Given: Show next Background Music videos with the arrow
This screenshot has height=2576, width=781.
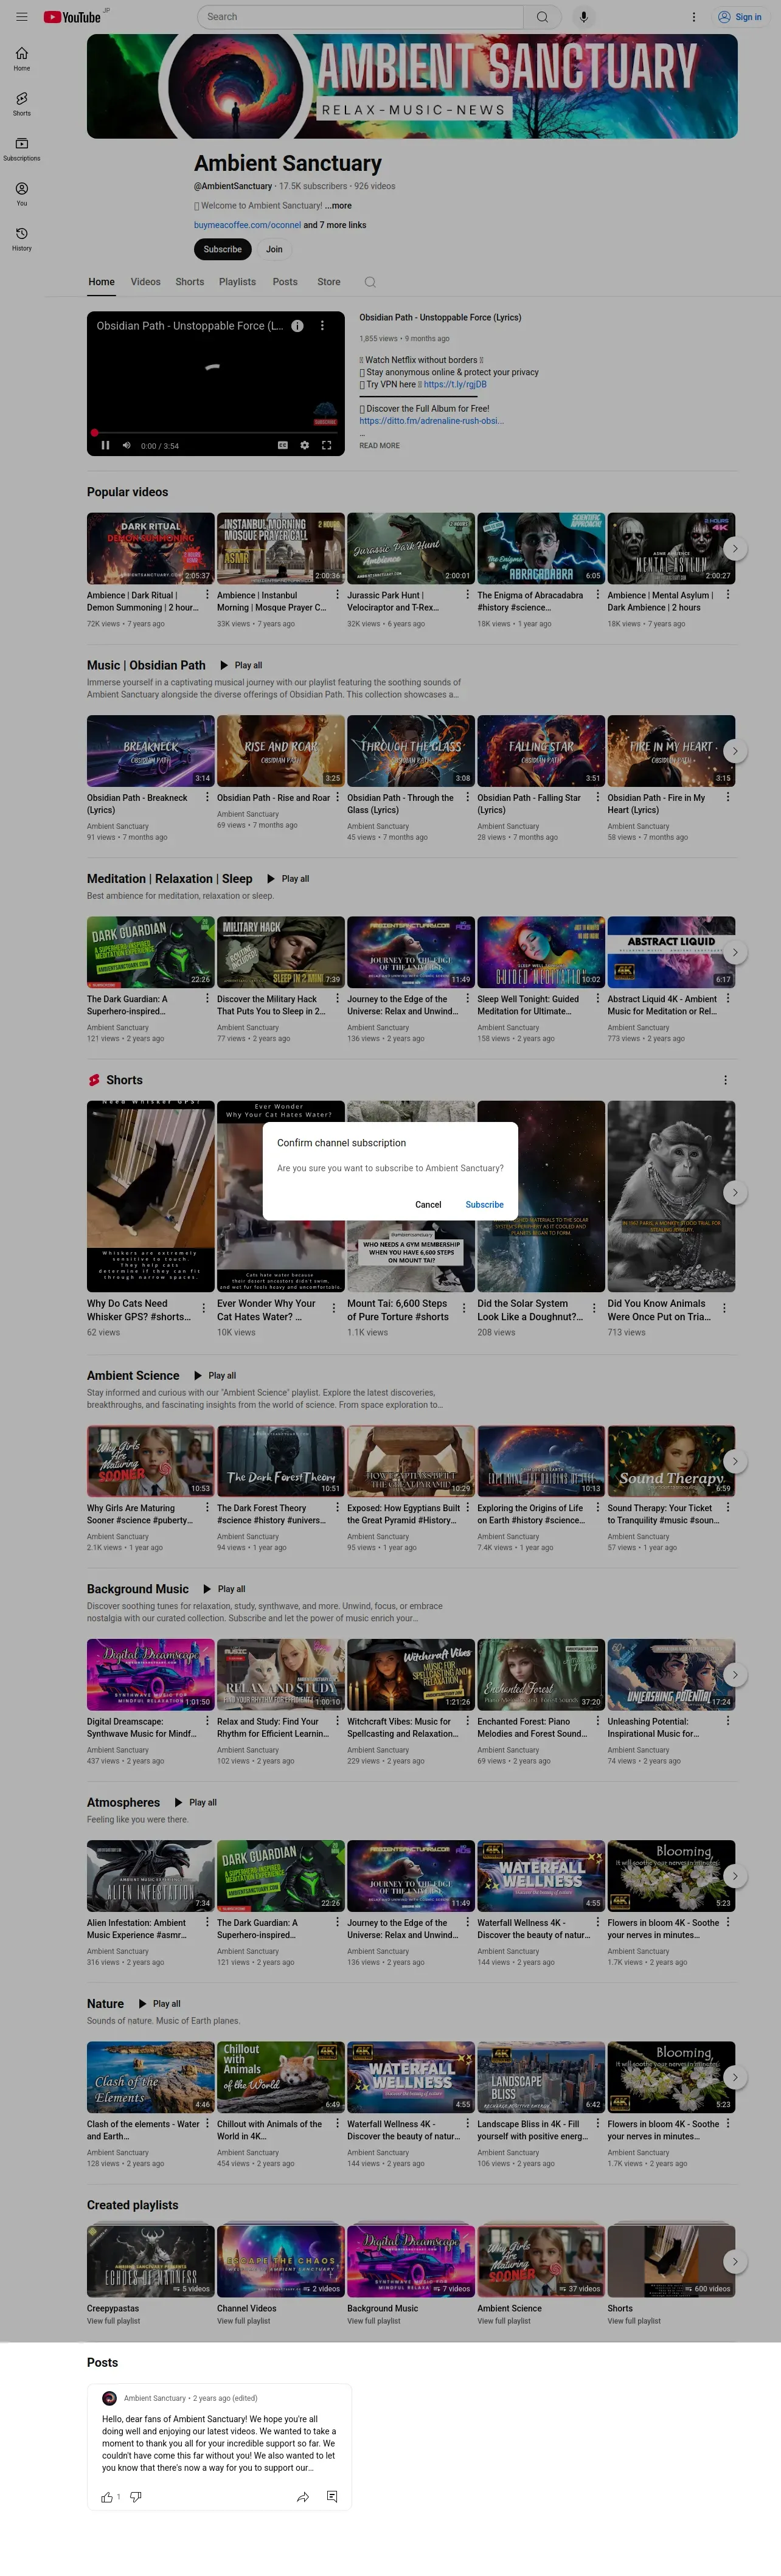Looking at the screenshot, I should (735, 1674).
